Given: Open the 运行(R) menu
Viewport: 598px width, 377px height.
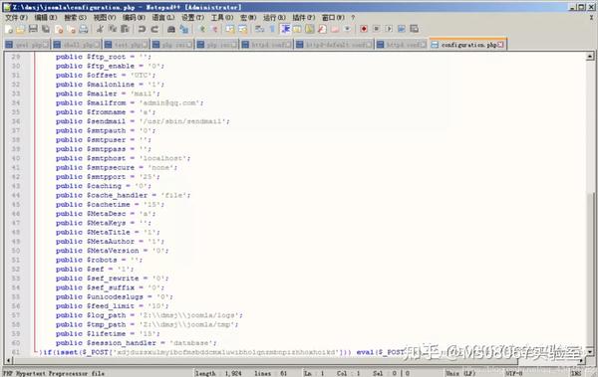Looking at the screenshot, I should click(274, 18).
